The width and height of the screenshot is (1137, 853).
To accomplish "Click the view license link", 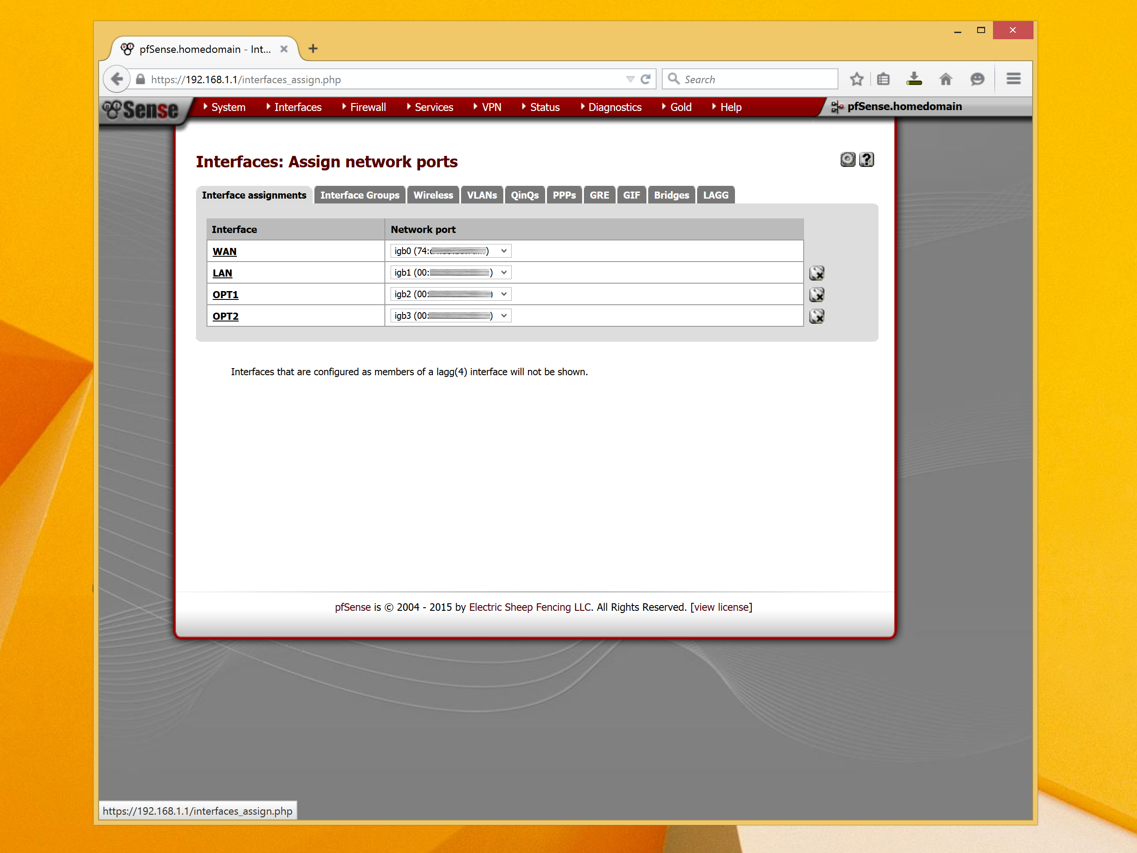I will (721, 607).
